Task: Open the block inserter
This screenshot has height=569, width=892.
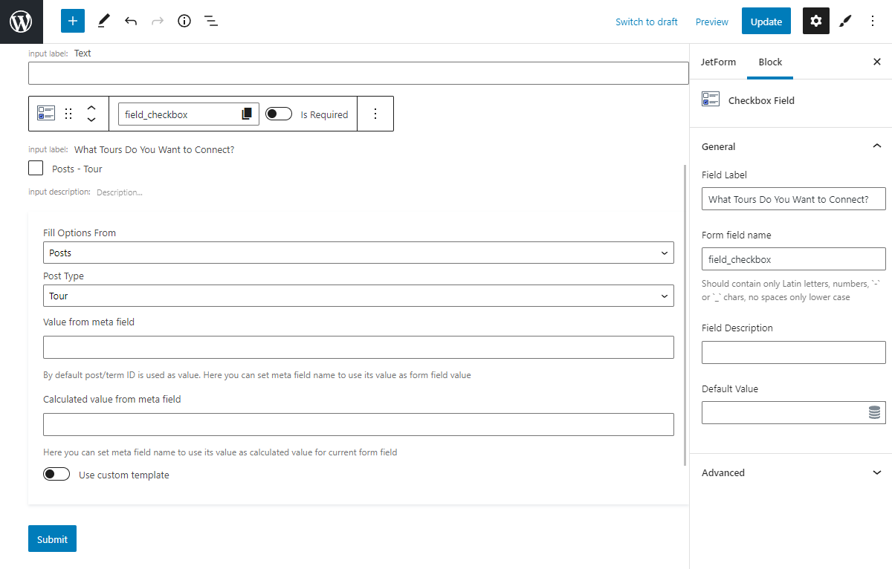Action: [x=72, y=21]
